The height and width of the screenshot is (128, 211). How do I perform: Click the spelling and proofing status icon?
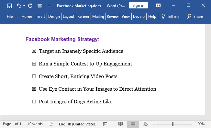point(51,124)
